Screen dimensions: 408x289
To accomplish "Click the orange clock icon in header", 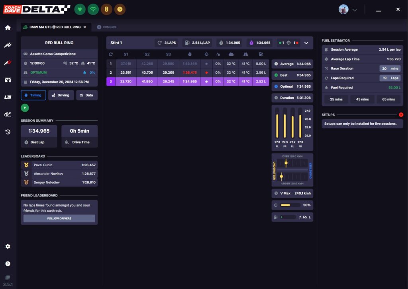I will click(120, 9).
